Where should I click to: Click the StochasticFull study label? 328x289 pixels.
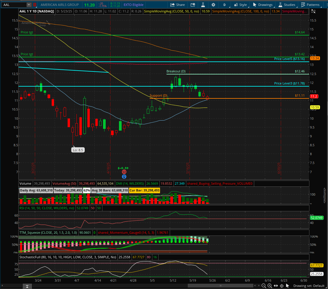click(68, 257)
